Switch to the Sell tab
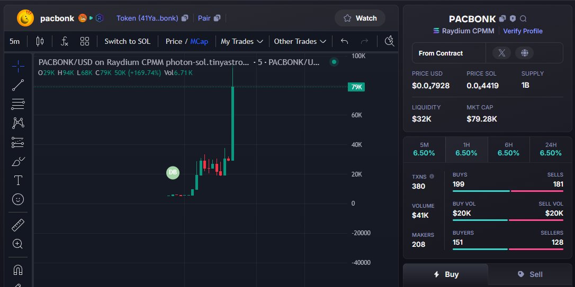 click(530, 274)
